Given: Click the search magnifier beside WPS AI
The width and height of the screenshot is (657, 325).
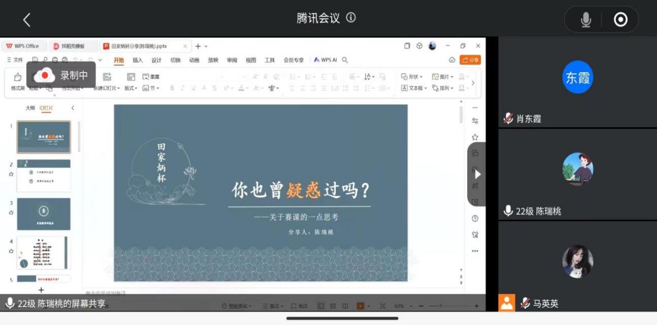Looking at the screenshot, I should (345, 60).
